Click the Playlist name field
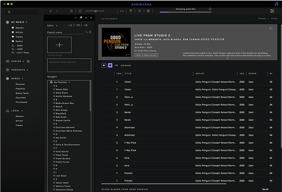Screen dimensions: 282x192 coord(65,32)
